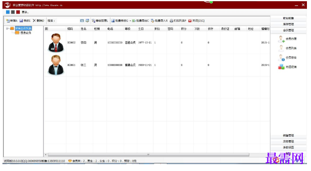311x171 pixels.
Task: Click the 批量修改G batch edit button
Action: click(120, 21)
